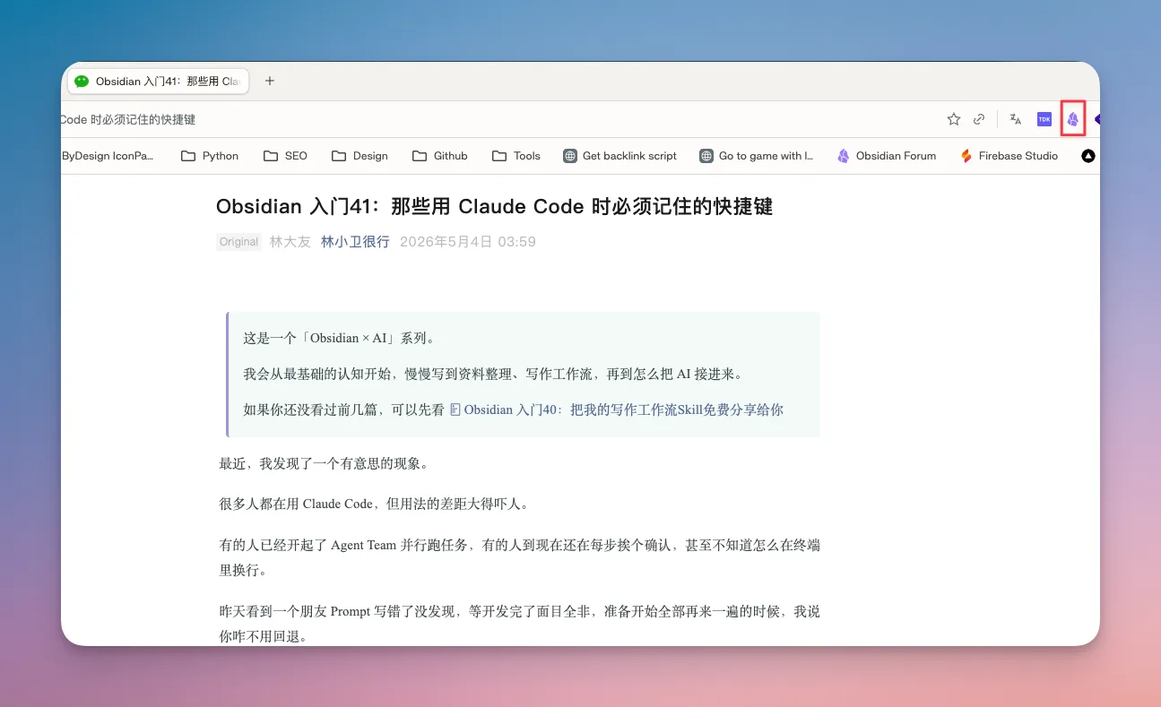Click the WeChat favicon on the tab
Viewport: 1161px width, 707px height.
coord(82,81)
